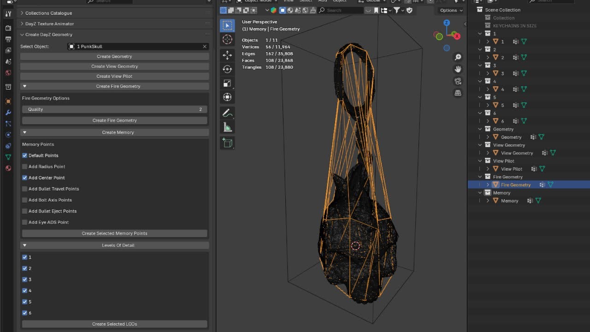Collapse the Create DayZ Geometry panel
This screenshot has height=332, width=590.
(22, 35)
